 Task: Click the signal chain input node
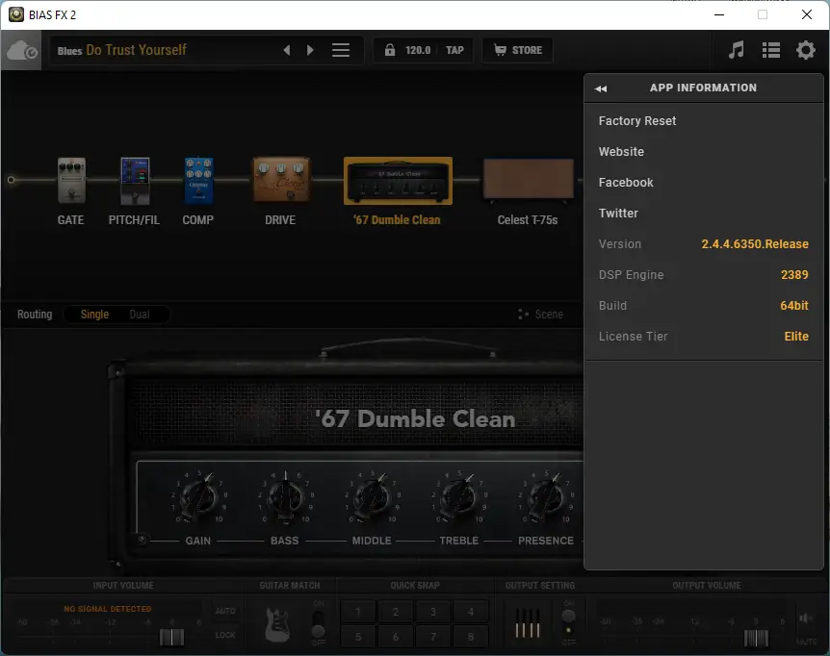click(12, 180)
